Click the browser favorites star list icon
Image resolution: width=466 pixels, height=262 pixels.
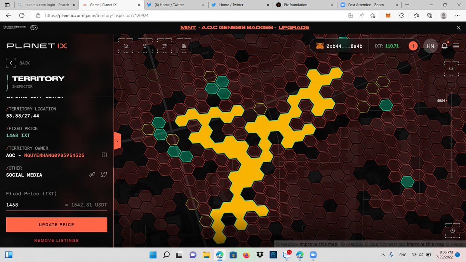pyautogui.click(x=416, y=16)
